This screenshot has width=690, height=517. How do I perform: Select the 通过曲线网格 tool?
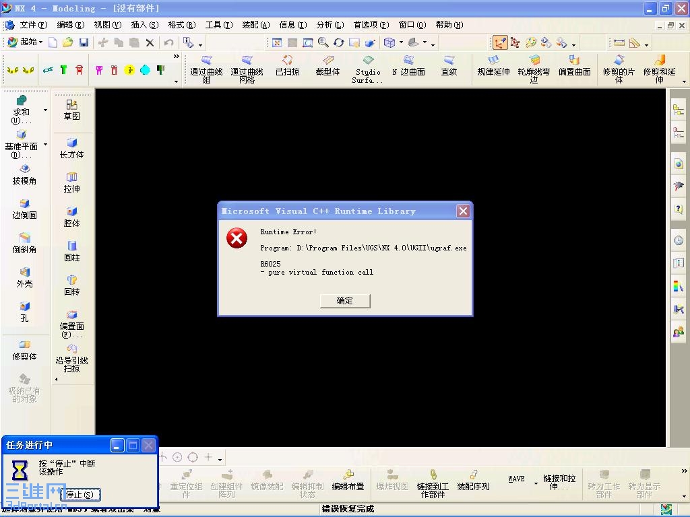tap(247, 69)
